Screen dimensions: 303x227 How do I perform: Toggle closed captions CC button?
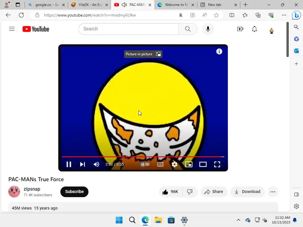[160, 164]
